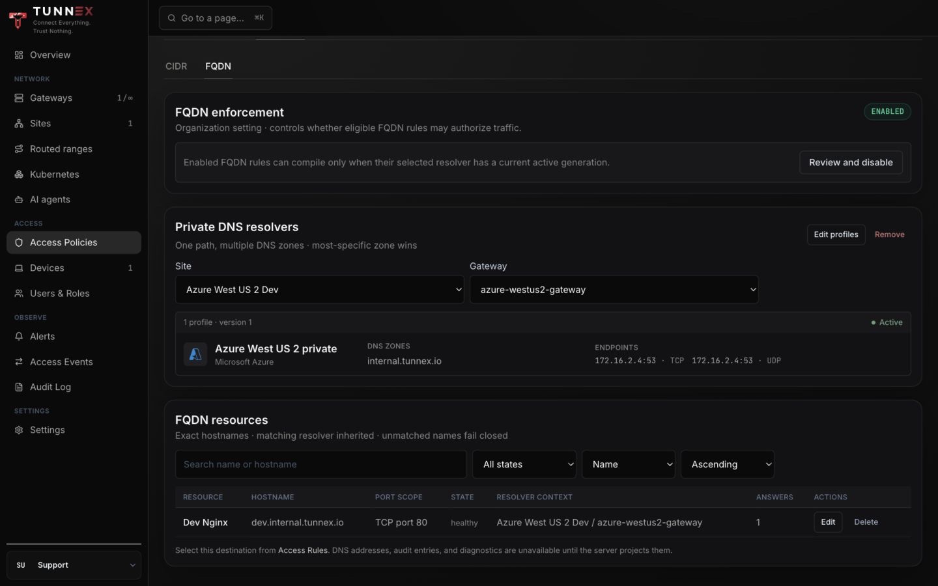This screenshot has height=586, width=938.
Task: Expand the Support account menu
Action: (x=74, y=565)
